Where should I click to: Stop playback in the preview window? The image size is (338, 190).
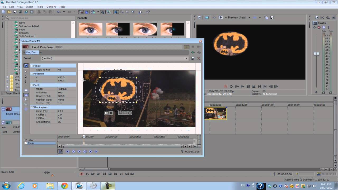[x=254, y=86]
